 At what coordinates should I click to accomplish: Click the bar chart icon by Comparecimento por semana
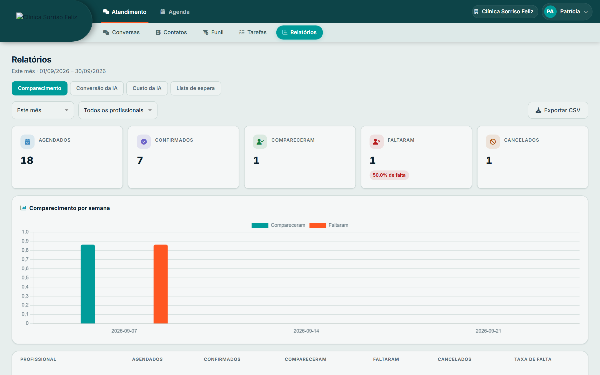point(23,208)
